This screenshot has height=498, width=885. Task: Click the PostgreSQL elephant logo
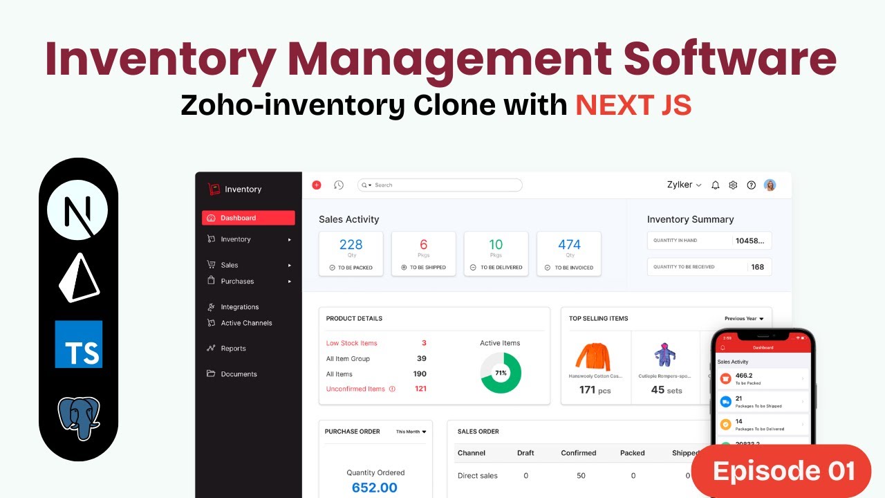[x=80, y=418]
